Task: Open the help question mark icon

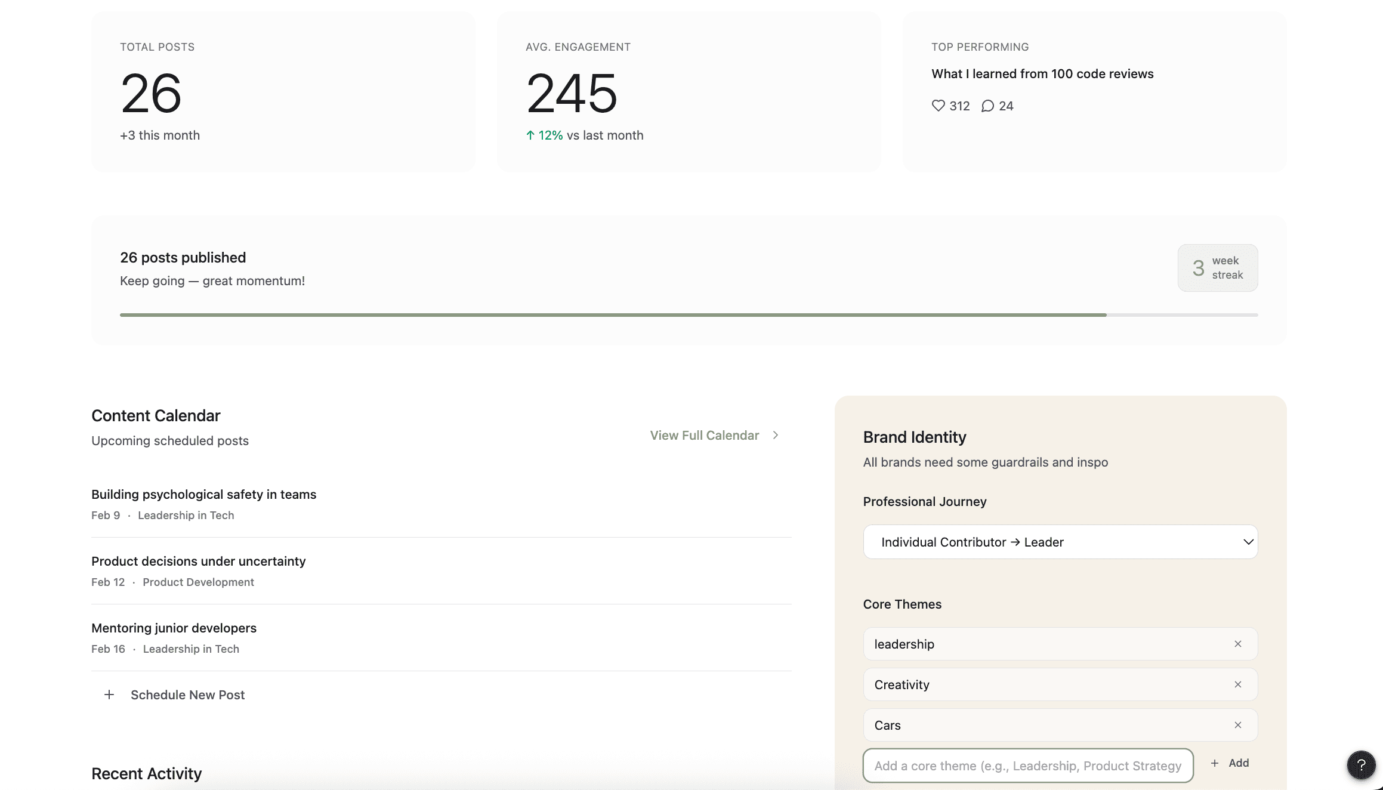Action: pyautogui.click(x=1360, y=765)
